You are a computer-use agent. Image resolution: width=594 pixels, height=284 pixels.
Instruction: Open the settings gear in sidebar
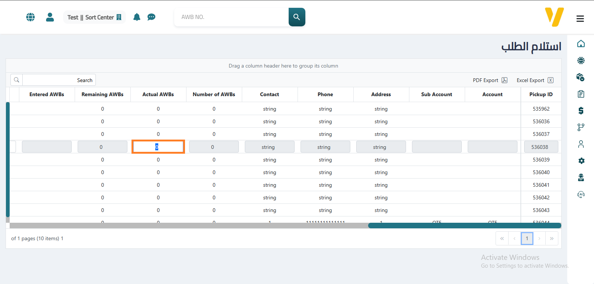(x=581, y=161)
